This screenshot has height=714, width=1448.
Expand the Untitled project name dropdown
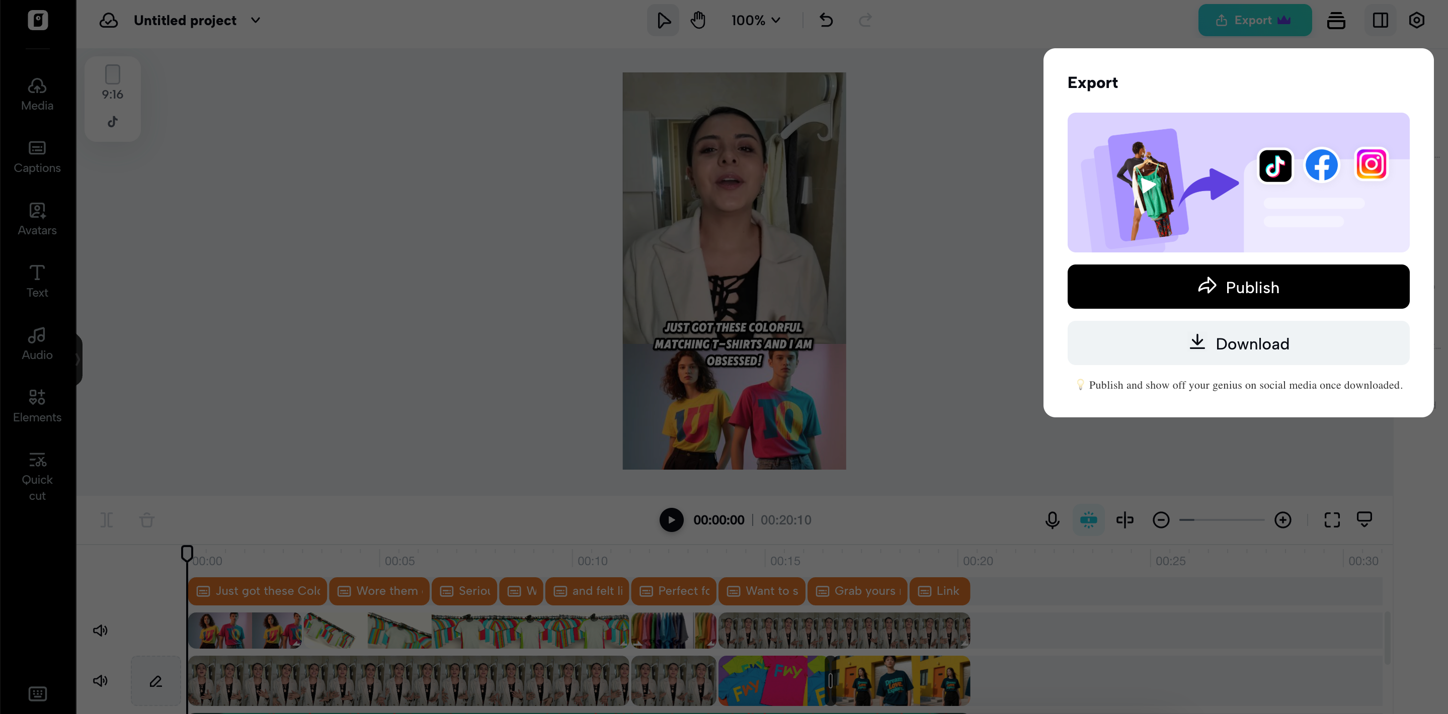(x=255, y=20)
